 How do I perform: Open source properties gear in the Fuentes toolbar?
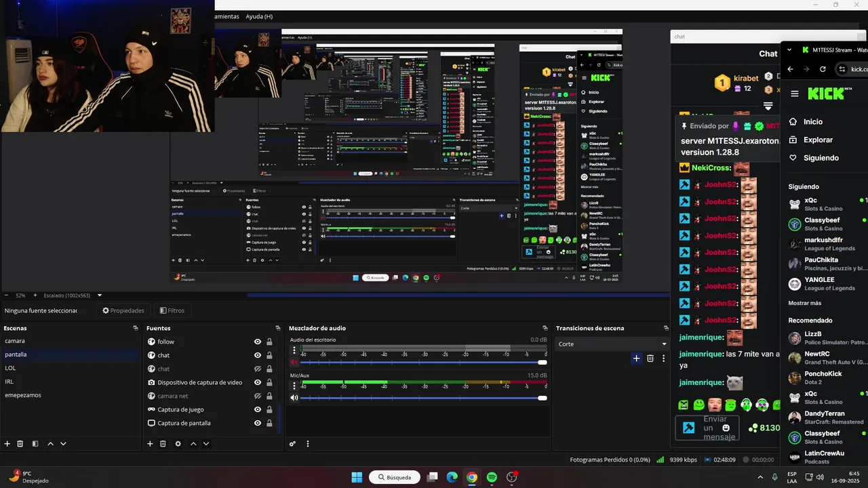click(x=178, y=444)
